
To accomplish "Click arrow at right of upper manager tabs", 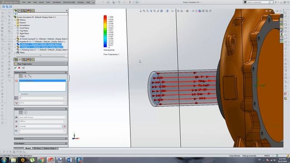I will [67, 11].
